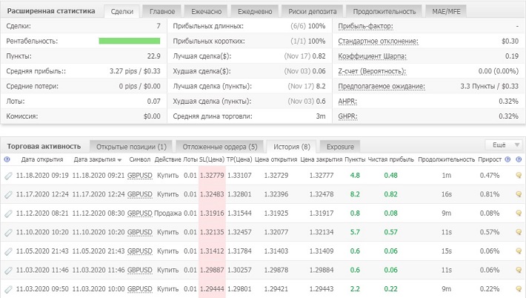Click the Предполагаемое ожидание link

coord(382,86)
